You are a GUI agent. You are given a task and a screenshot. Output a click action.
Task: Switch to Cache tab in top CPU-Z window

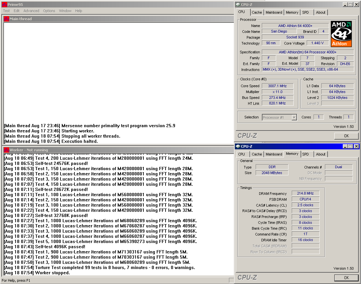click(x=257, y=12)
